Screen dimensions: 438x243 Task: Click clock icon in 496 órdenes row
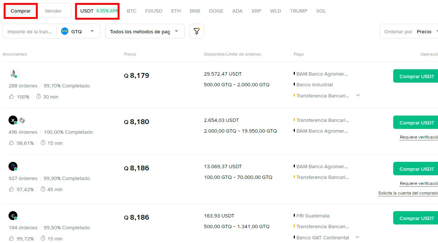tap(43, 143)
